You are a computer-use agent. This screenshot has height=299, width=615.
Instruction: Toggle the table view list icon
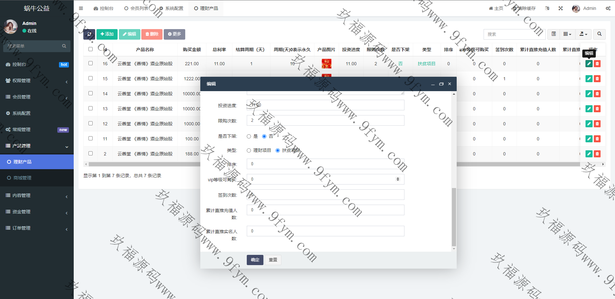553,34
